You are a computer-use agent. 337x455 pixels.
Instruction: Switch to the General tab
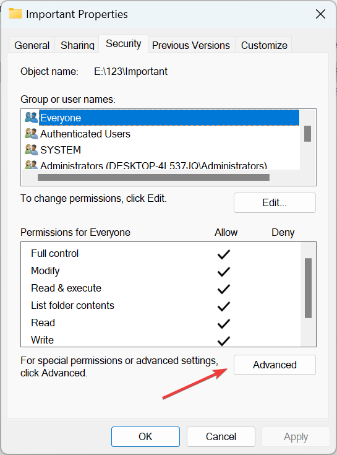pos(32,45)
